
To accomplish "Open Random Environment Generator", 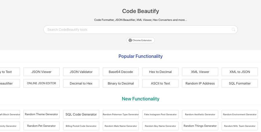I will 240,114.
